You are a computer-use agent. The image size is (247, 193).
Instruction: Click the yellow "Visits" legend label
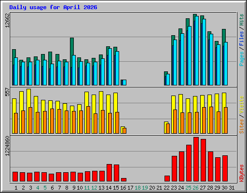point(242,105)
